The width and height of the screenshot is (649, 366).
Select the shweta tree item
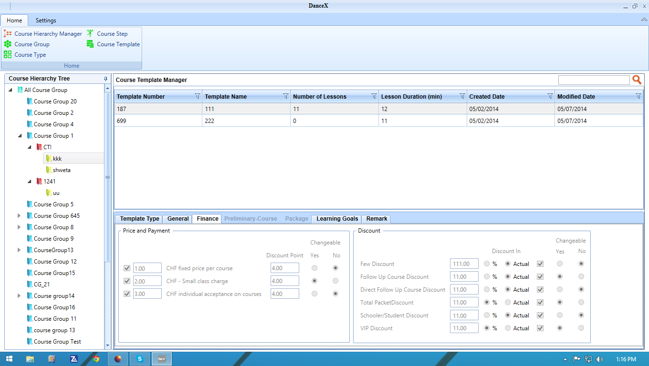tap(62, 170)
